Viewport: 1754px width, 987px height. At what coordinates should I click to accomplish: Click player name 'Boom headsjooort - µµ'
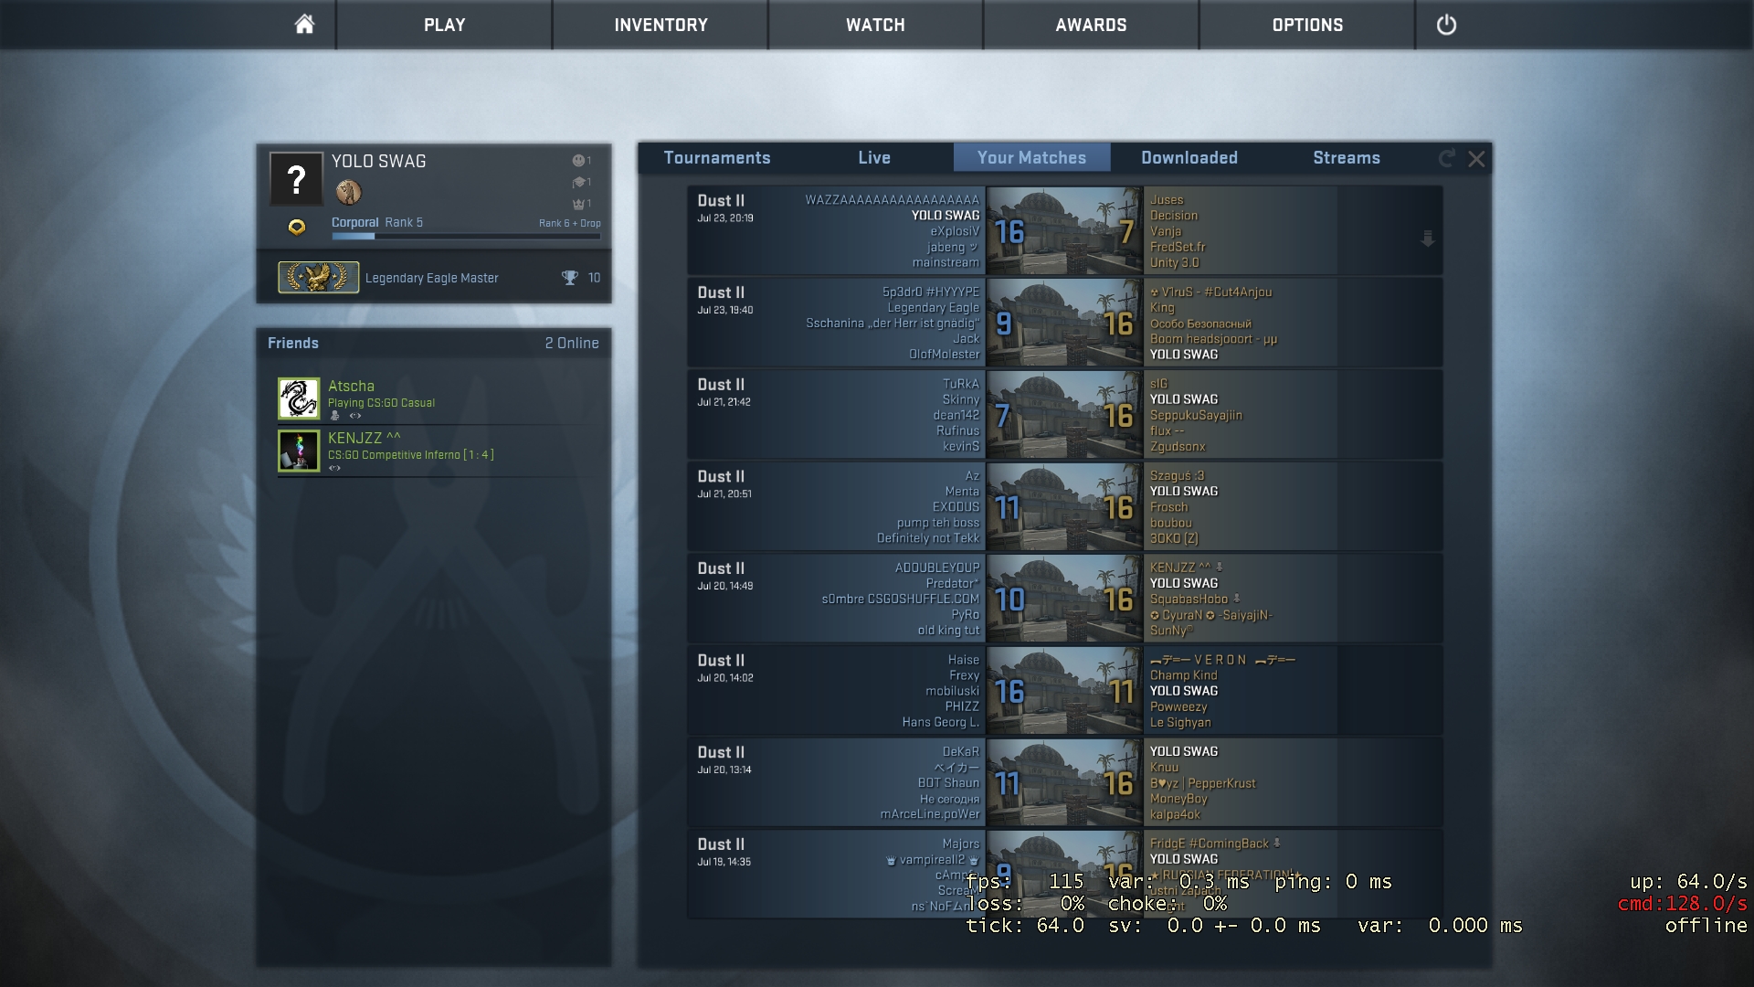tap(1213, 339)
